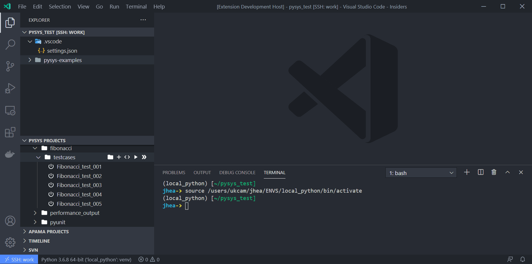This screenshot has width=532, height=264.
Task: Click the code brackets icon on testcases row
Action: tap(127, 157)
